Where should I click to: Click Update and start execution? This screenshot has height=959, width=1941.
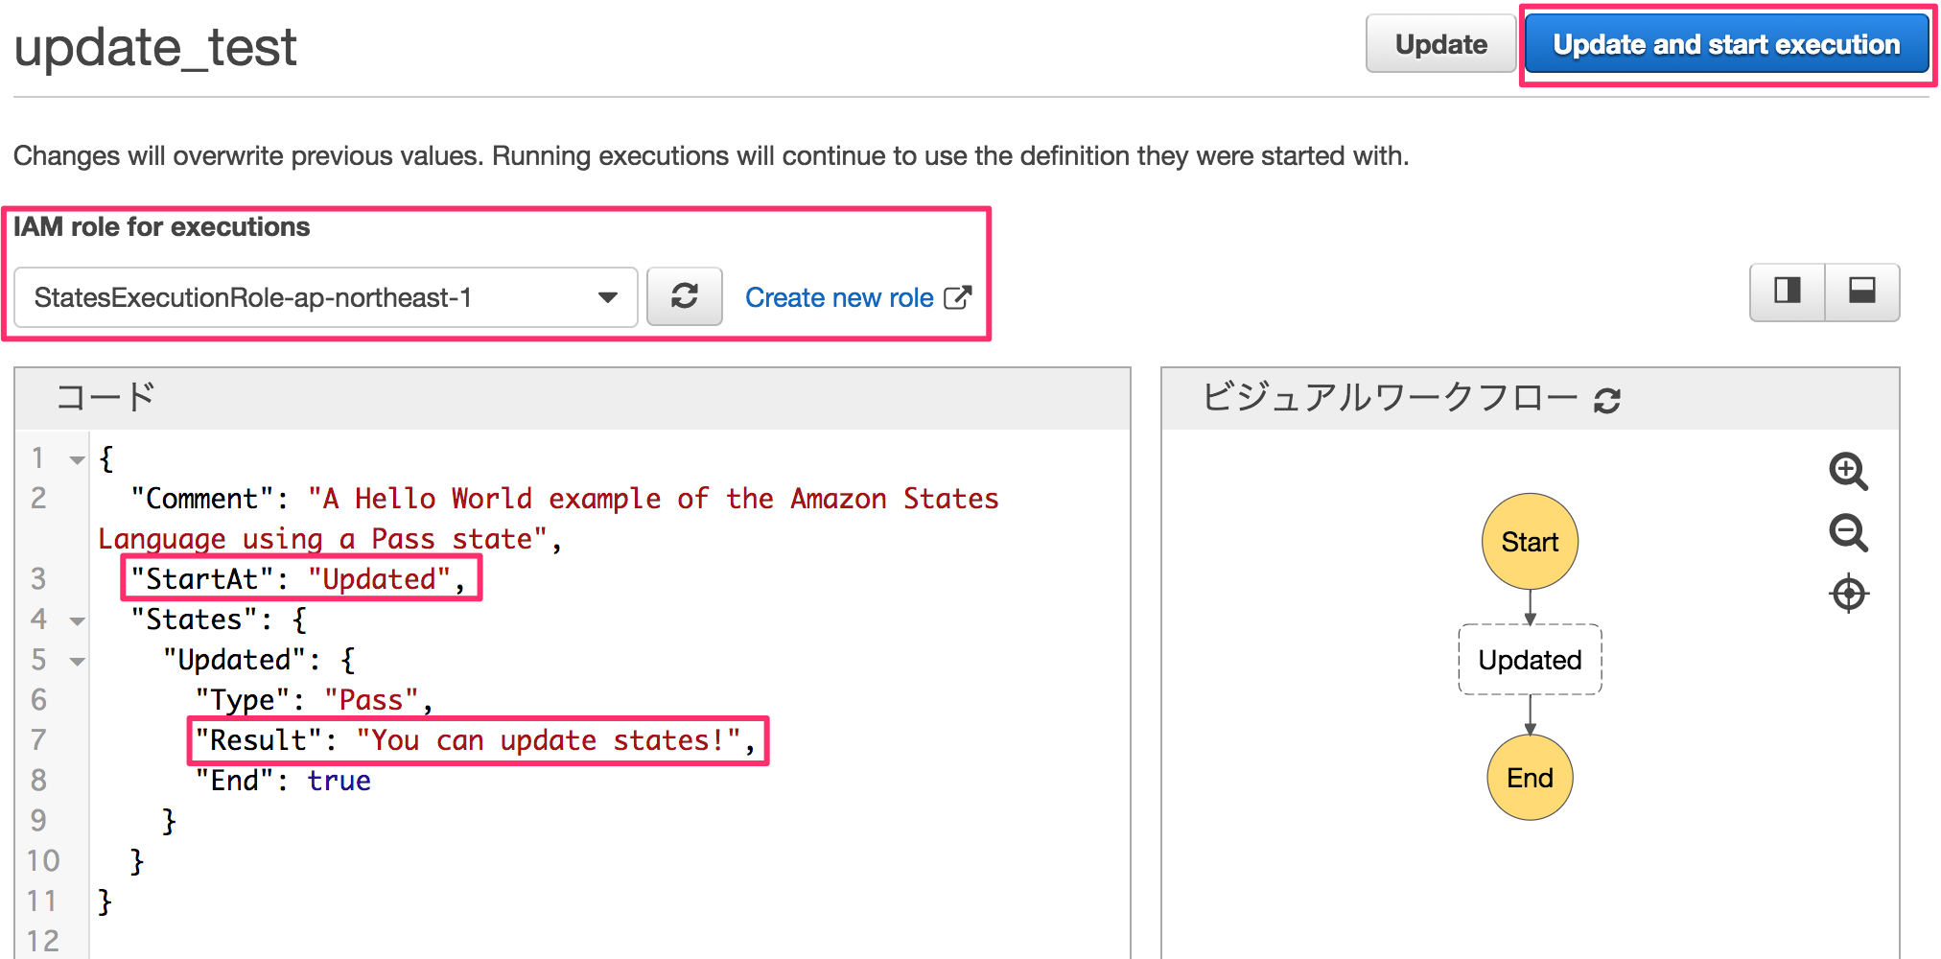[1725, 43]
